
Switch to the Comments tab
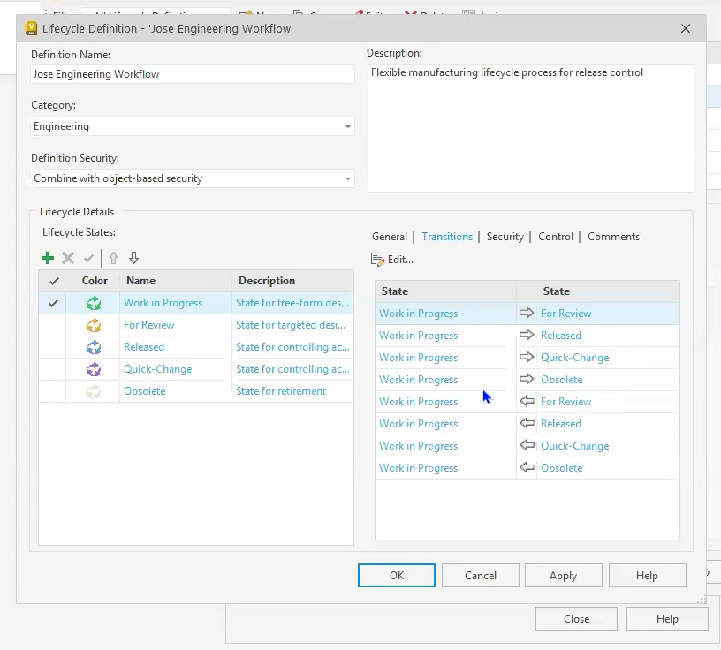[613, 237]
